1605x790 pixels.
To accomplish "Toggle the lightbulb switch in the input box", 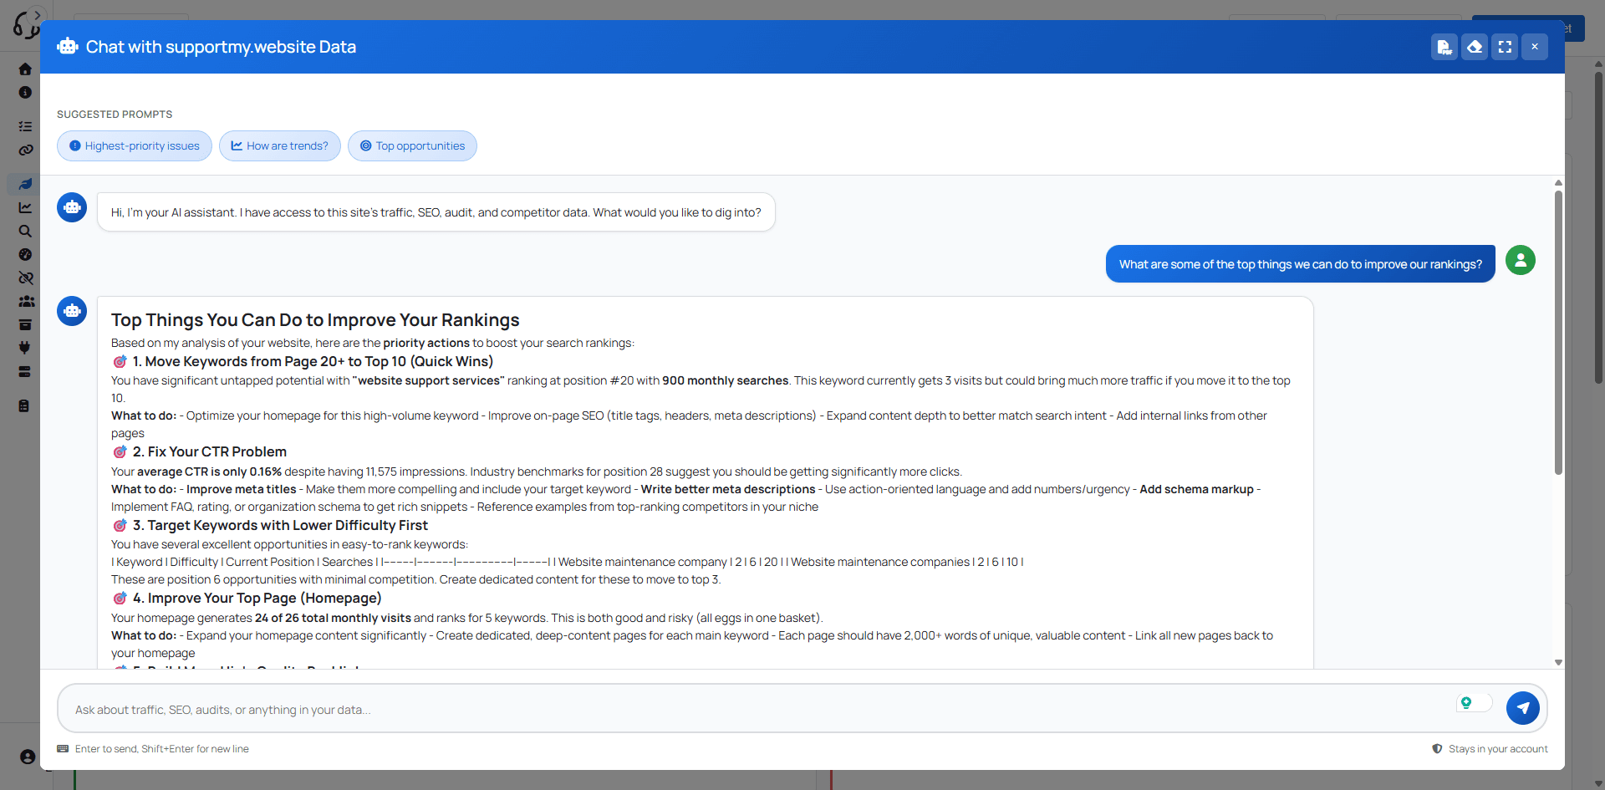I will click(1474, 703).
